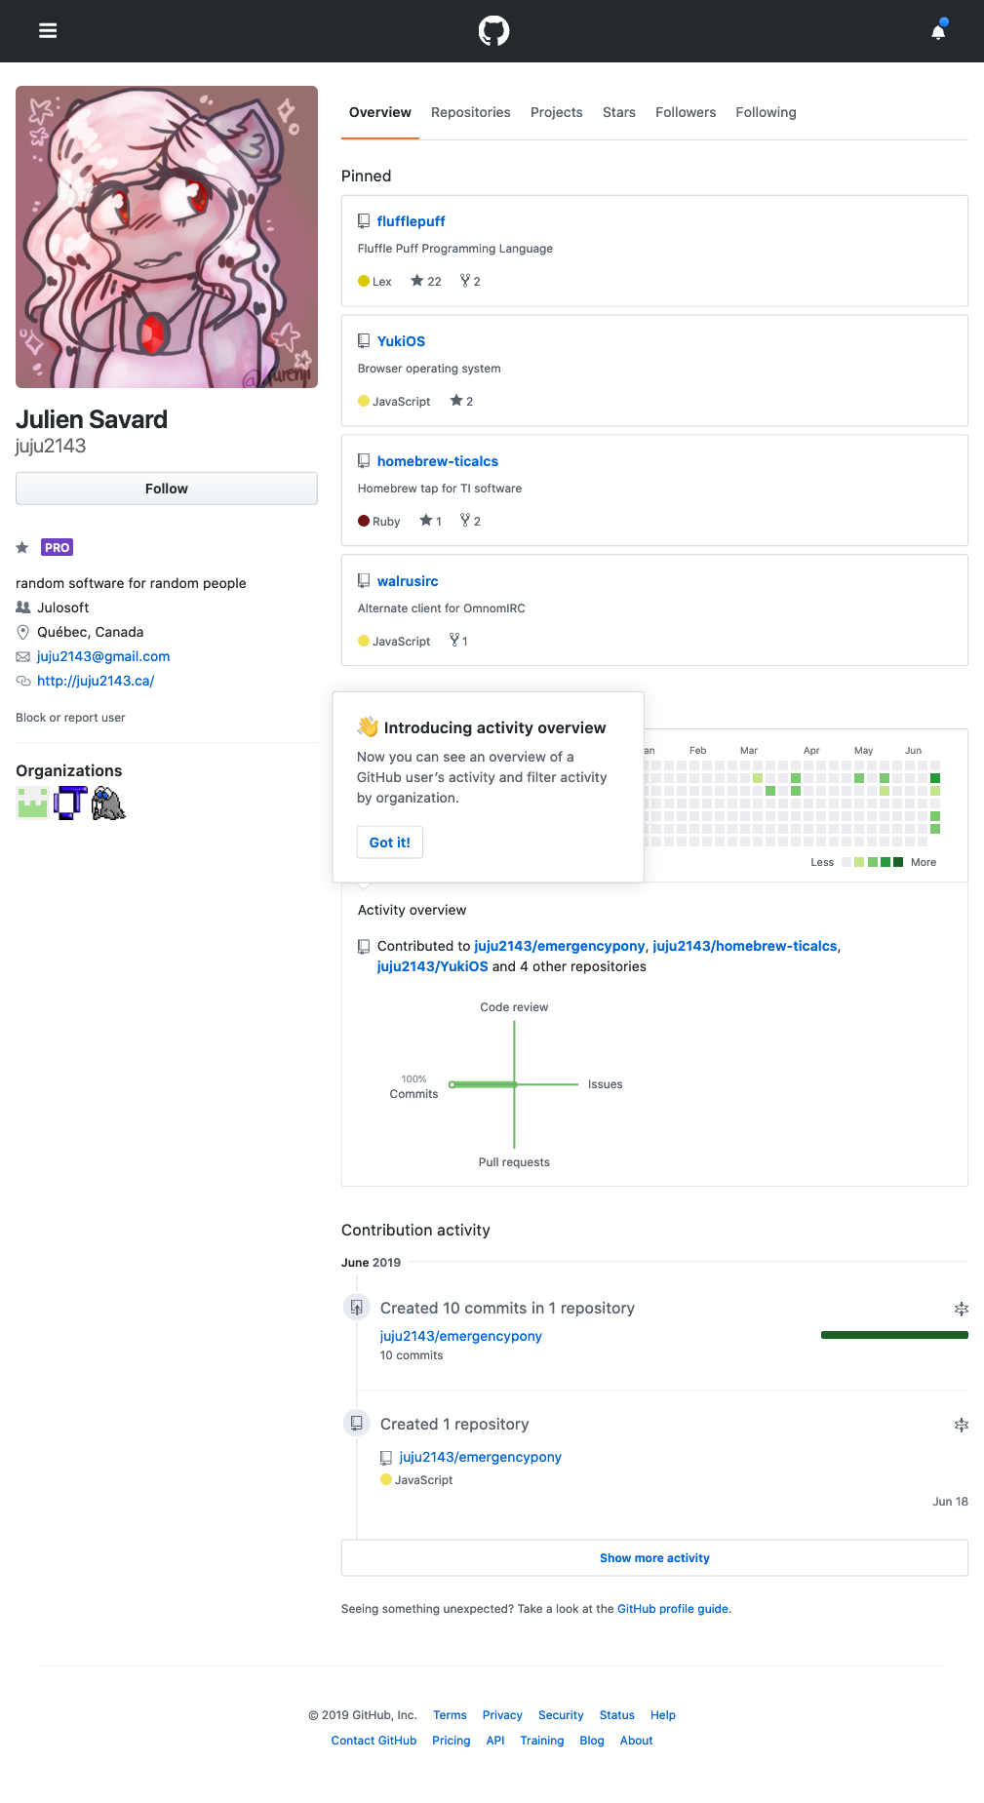The width and height of the screenshot is (984, 1803).
Task: Click the stargazers count on flufflepuff
Action: tap(426, 281)
